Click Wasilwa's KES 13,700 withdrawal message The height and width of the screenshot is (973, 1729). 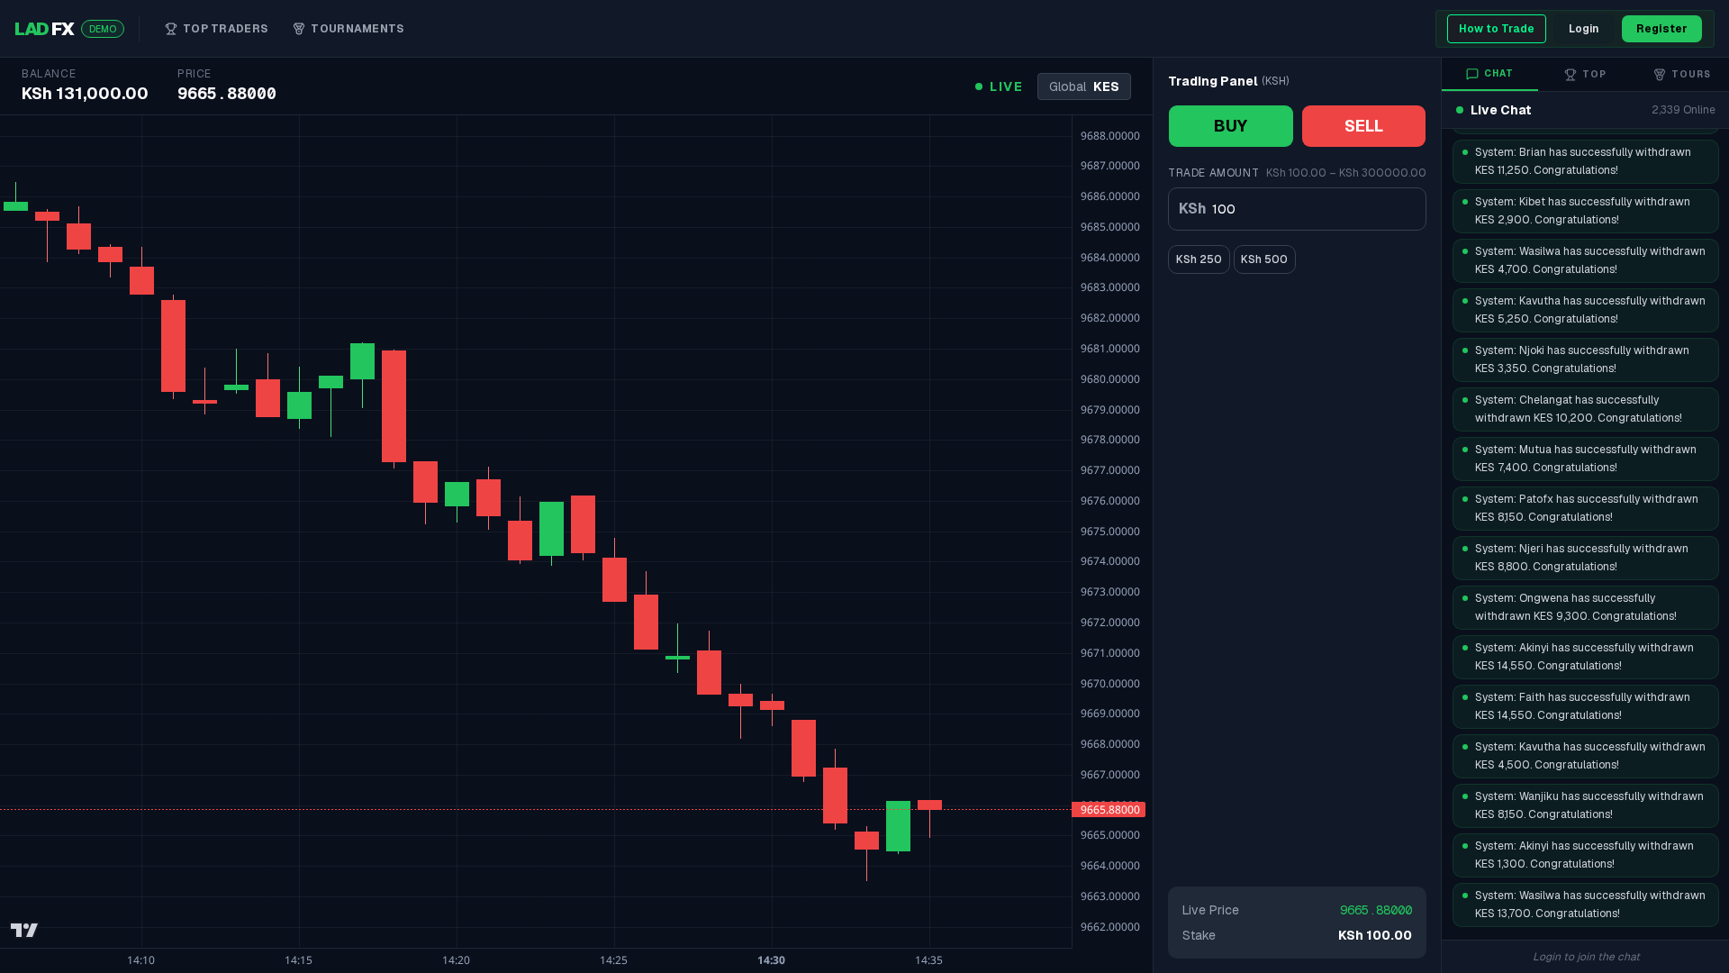click(x=1586, y=905)
